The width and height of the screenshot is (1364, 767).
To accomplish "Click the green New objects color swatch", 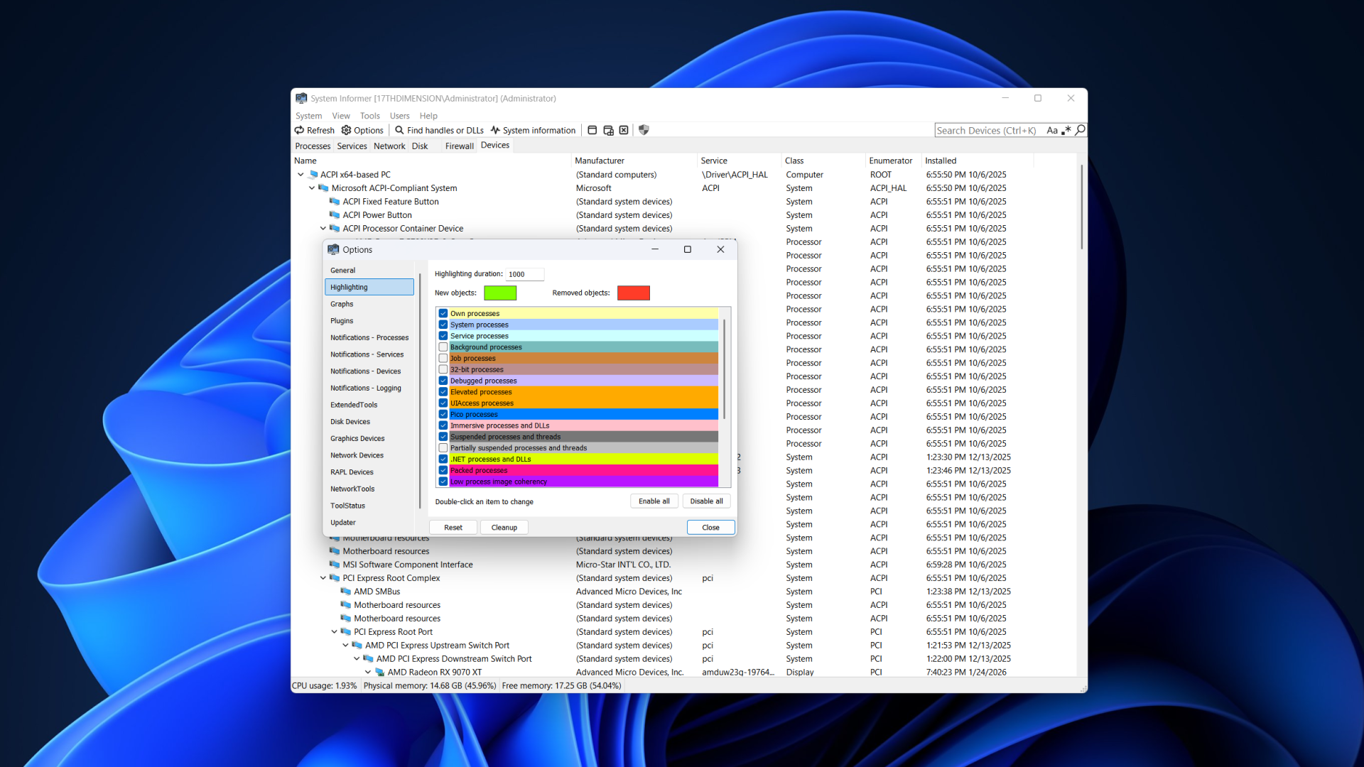I will pyautogui.click(x=500, y=293).
